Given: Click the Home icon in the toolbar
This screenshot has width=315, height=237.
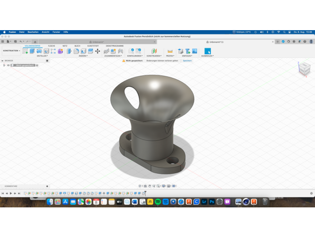Looking at the screenshot, I should [35, 42].
